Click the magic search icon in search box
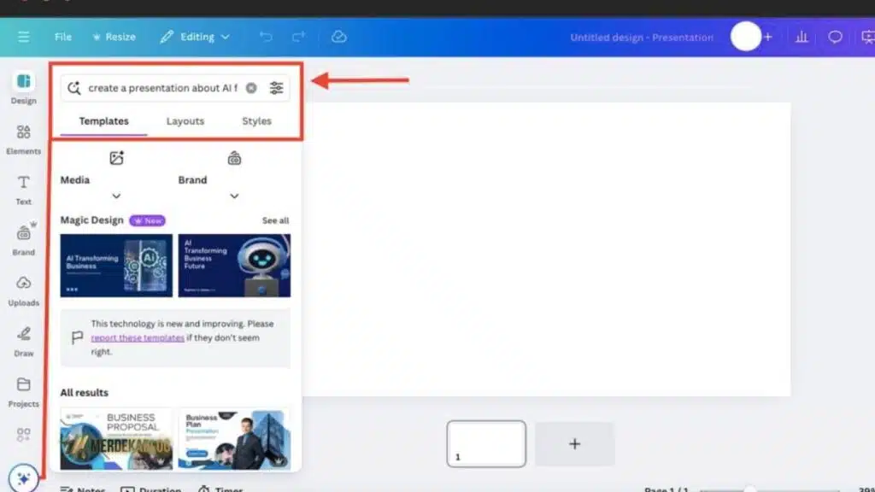 pos(73,88)
